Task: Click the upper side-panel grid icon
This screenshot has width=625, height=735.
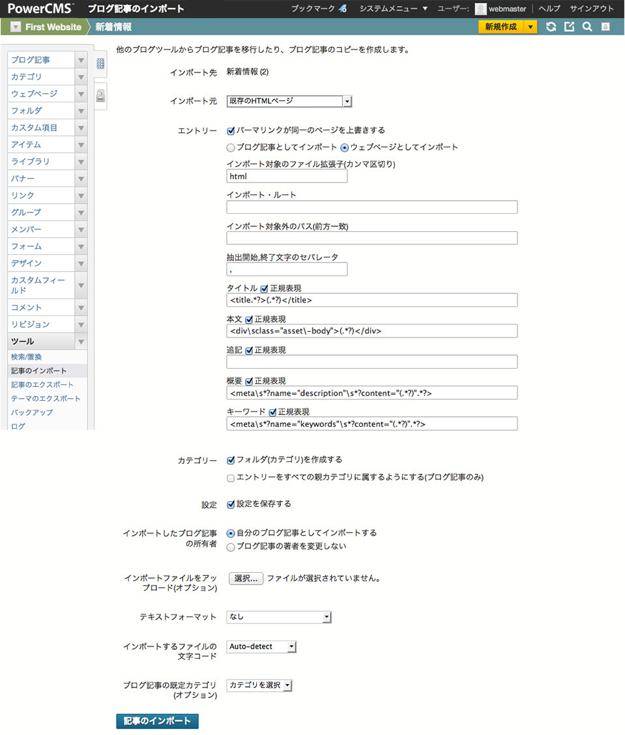Action: pyautogui.click(x=100, y=63)
